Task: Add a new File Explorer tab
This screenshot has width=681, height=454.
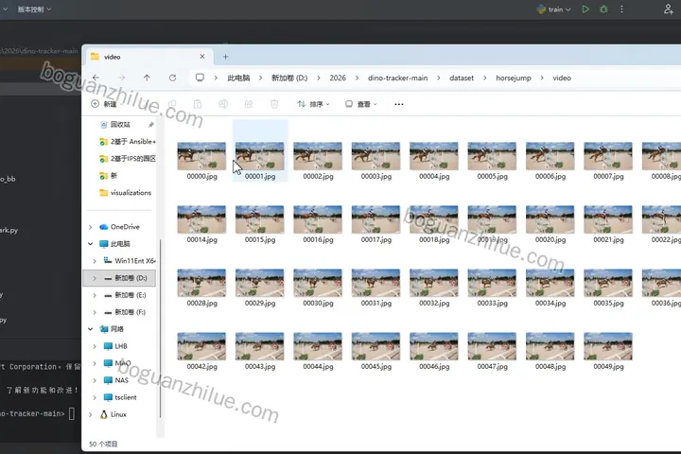Action: 225,57
